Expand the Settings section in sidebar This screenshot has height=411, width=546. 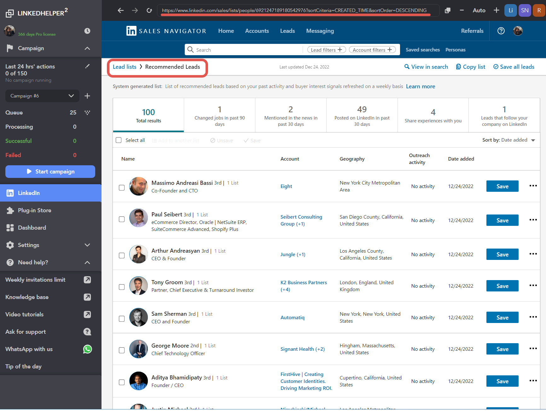click(87, 245)
